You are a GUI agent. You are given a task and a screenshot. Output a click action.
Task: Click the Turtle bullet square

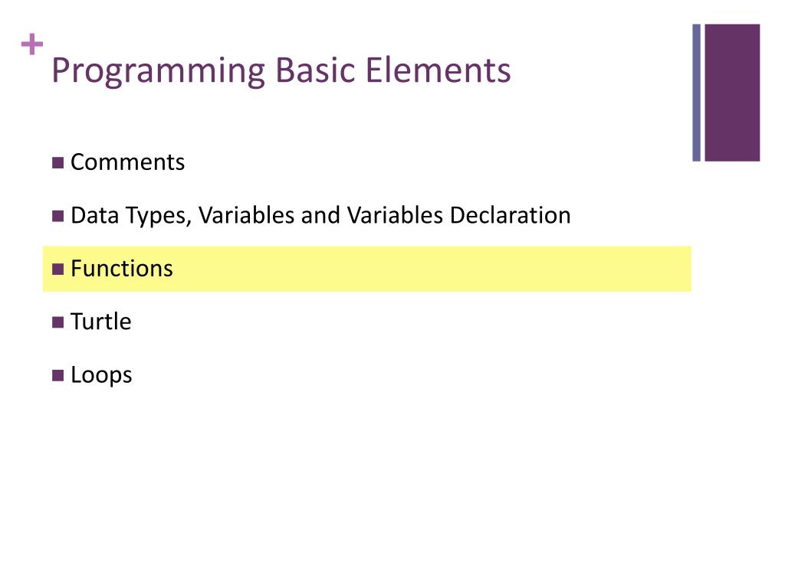click(57, 322)
